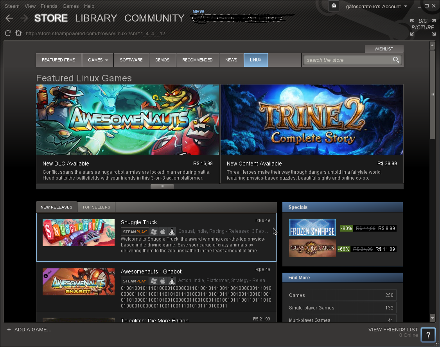Click the New DLC Available caption

(x=66, y=164)
